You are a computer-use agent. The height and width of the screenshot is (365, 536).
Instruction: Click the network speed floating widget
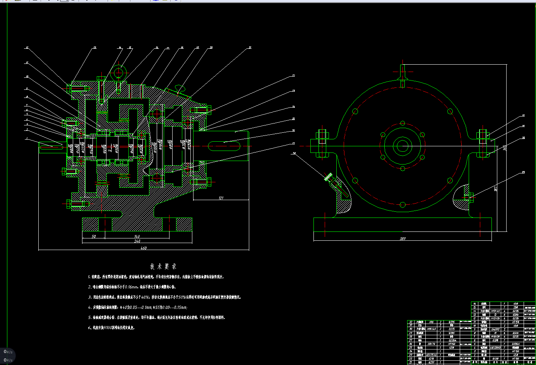tap(7, 356)
